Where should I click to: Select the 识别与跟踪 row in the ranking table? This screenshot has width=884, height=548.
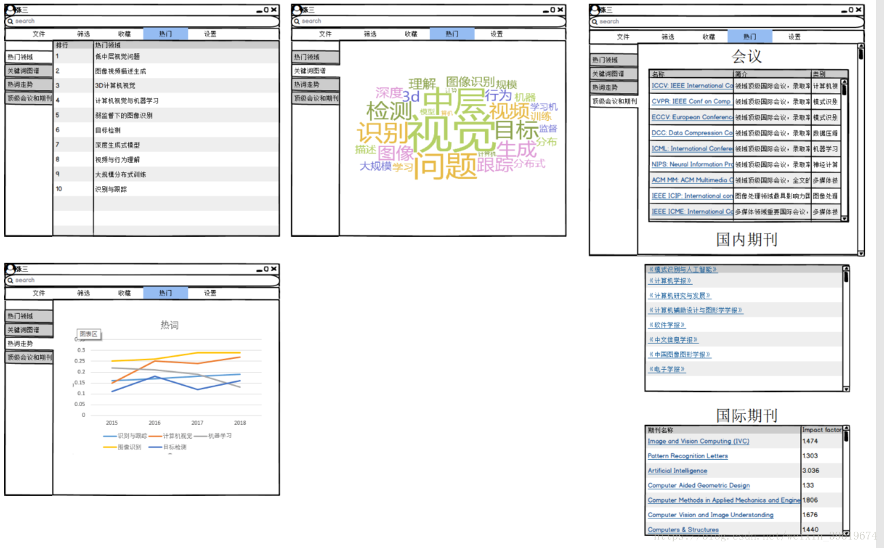click(166, 189)
